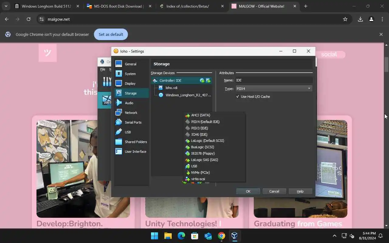Open the General settings page
Screen dimensions: 389x243
(132, 64)
